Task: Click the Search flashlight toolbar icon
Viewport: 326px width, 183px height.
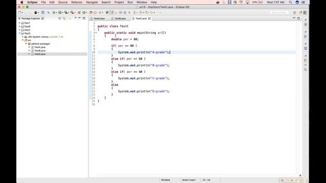Action: (x=100, y=12)
